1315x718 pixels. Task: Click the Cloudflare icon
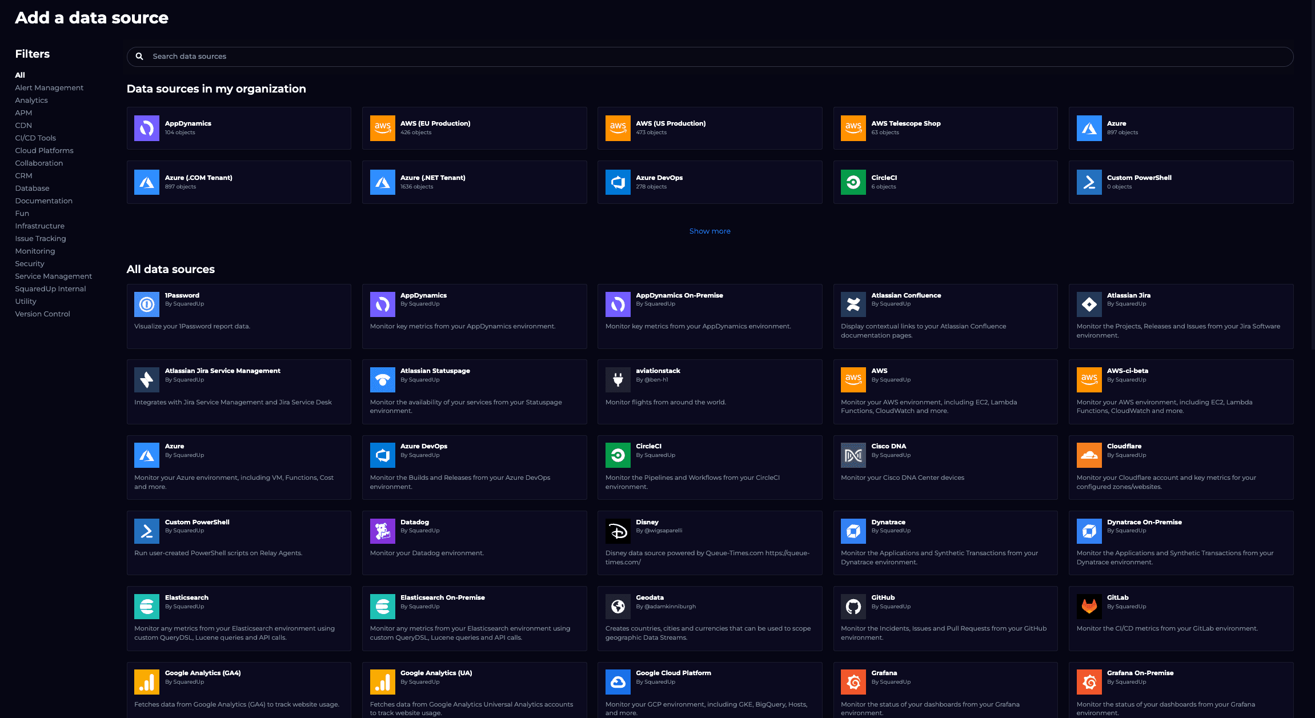(x=1089, y=455)
